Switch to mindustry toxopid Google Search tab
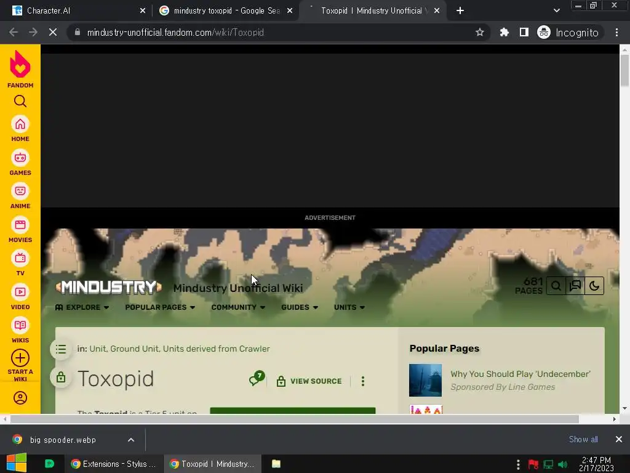This screenshot has width=630, height=473. (226, 11)
